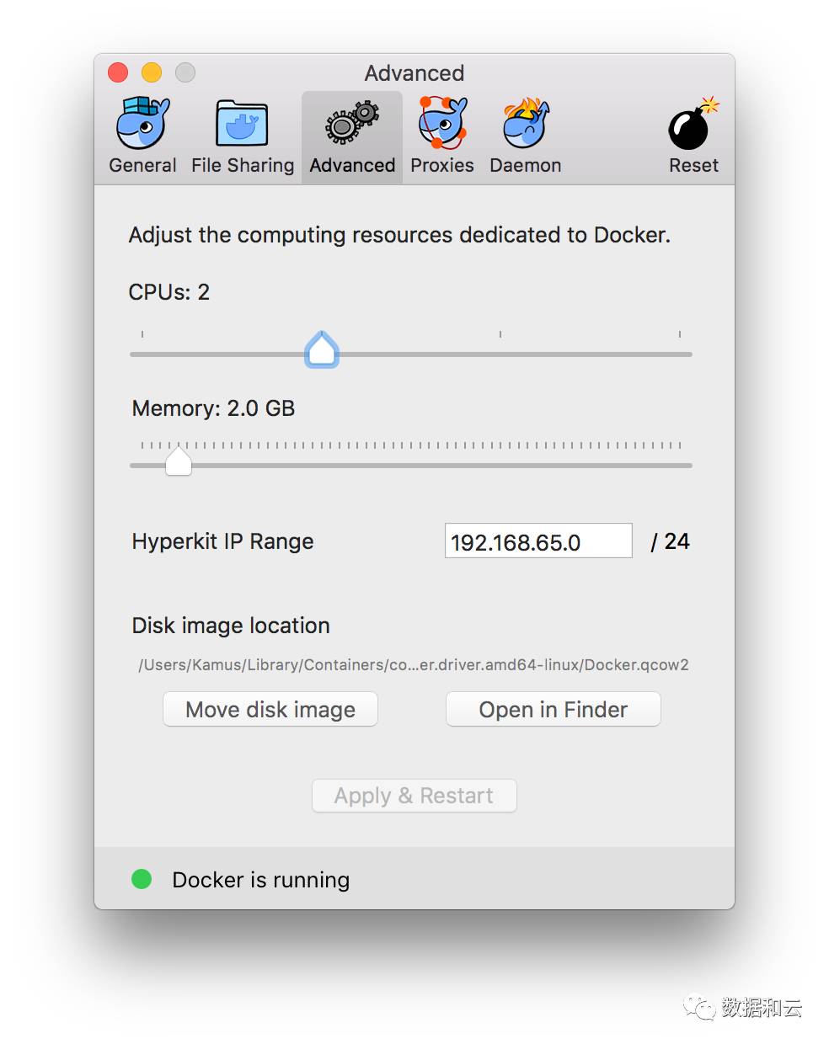
Task: Open the General whale icon pane
Action: (142, 123)
